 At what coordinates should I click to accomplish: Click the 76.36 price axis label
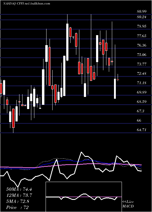[x=142, y=45]
